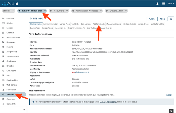Click the Site Info gear icon
The image size is (176, 113).
[3, 94]
